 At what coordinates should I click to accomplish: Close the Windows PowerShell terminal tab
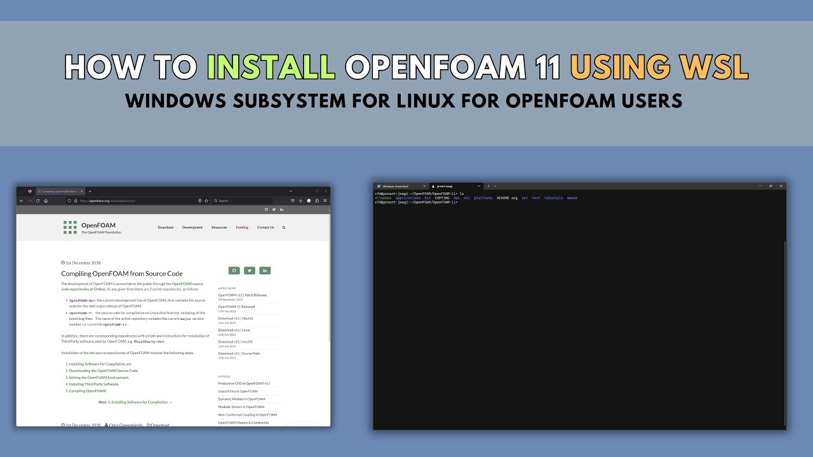424,186
